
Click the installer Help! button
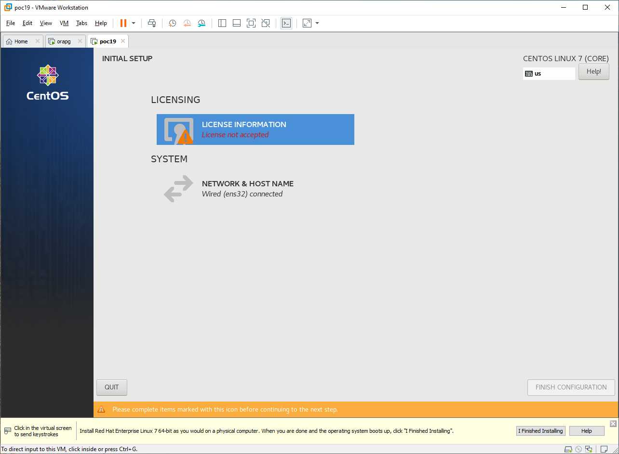pyautogui.click(x=593, y=72)
